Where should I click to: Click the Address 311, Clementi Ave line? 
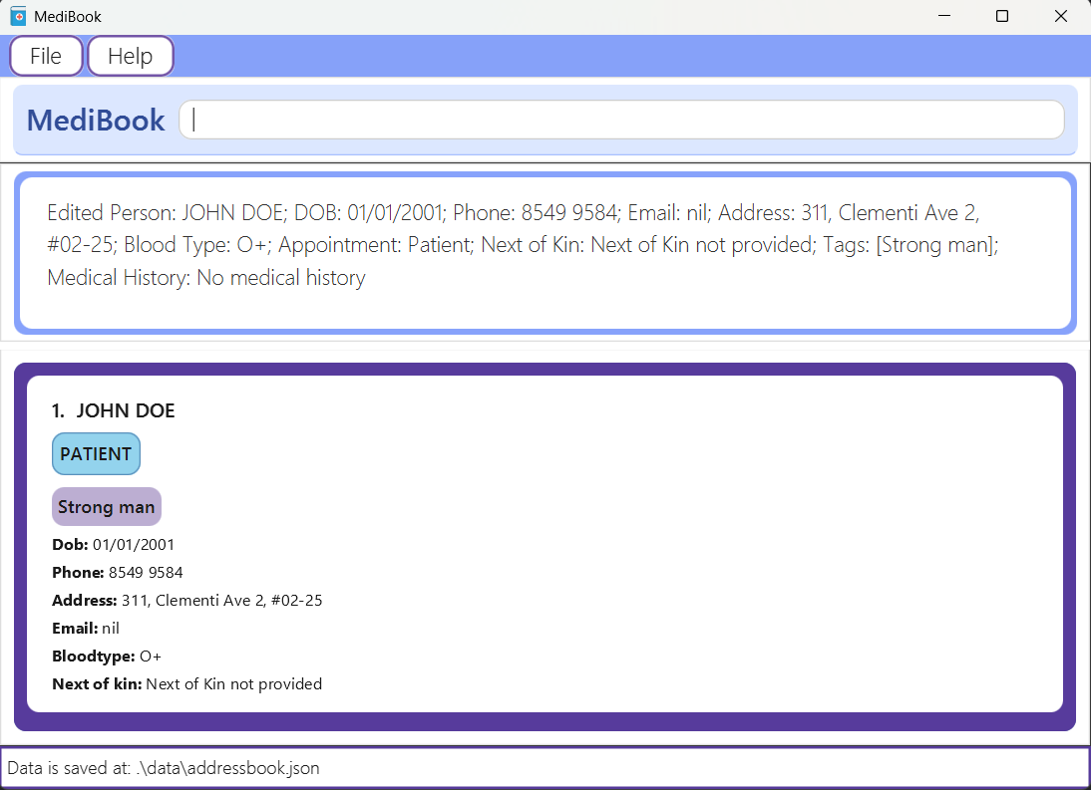tap(187, 601)
